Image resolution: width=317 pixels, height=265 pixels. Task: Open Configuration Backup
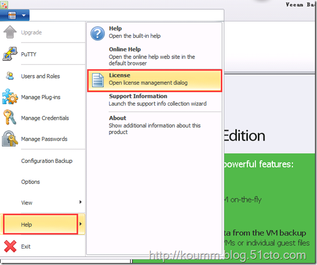point(43,161)
